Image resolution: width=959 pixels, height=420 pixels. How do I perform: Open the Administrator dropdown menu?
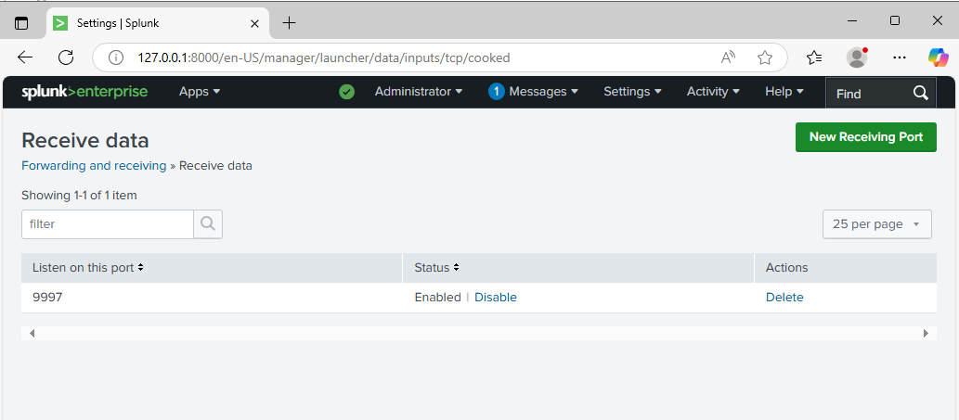click(419, 92)
